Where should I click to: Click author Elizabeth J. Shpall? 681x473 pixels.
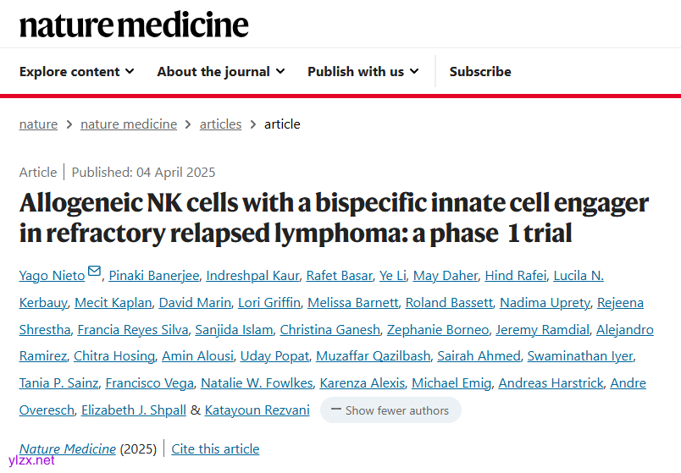(x=131, y=410)
